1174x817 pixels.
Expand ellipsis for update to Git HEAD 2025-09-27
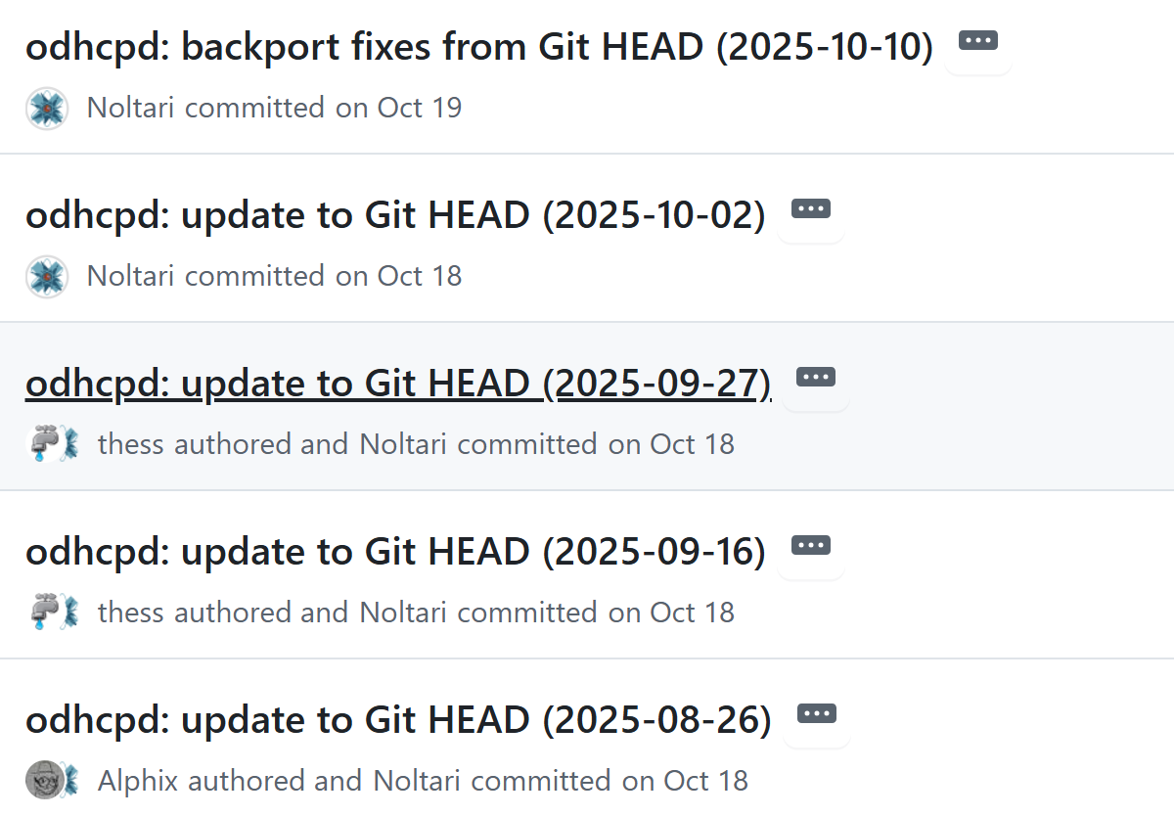point(816,377)
